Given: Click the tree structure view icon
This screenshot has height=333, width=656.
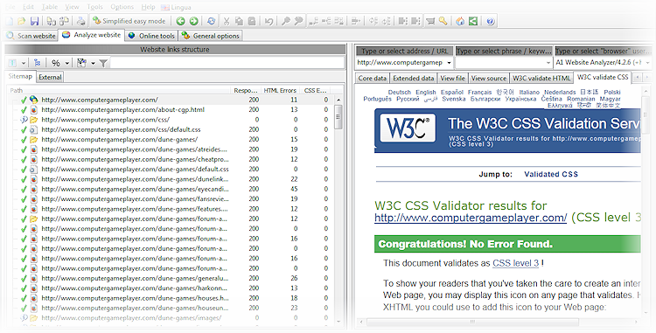Looking at the screenshot, I should (38, 63).
